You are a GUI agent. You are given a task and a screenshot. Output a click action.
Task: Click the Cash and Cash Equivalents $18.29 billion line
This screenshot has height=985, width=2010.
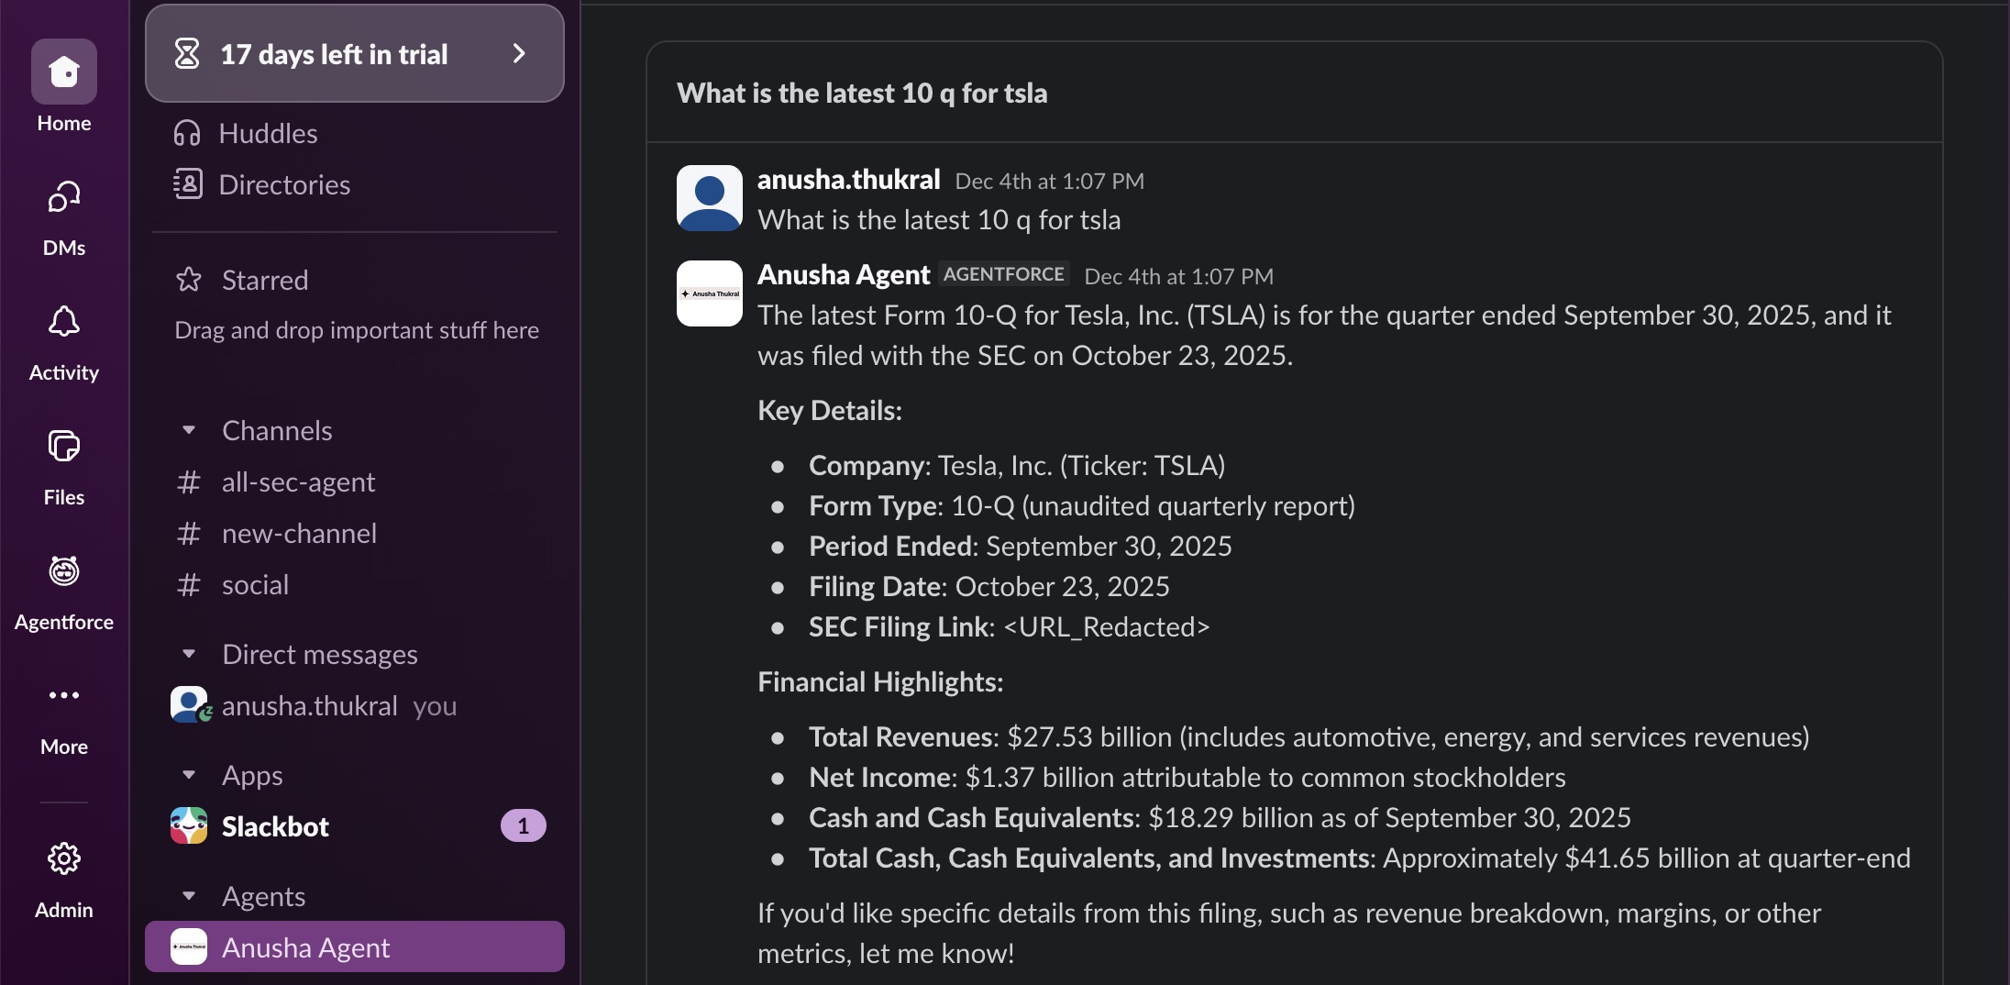tap(1220, 817)
